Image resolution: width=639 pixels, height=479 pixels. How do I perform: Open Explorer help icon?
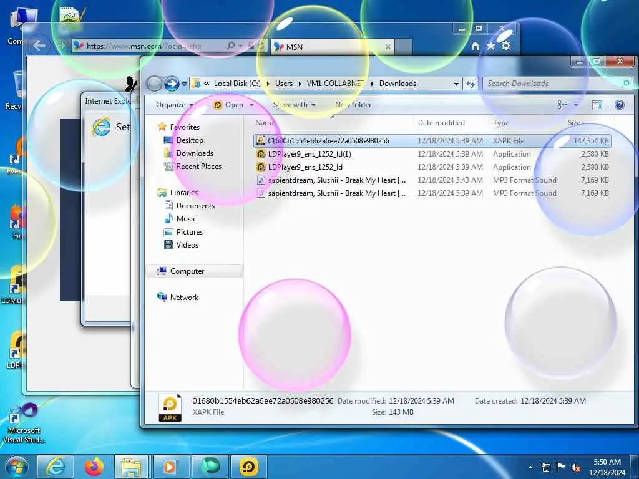coord(620,105)
